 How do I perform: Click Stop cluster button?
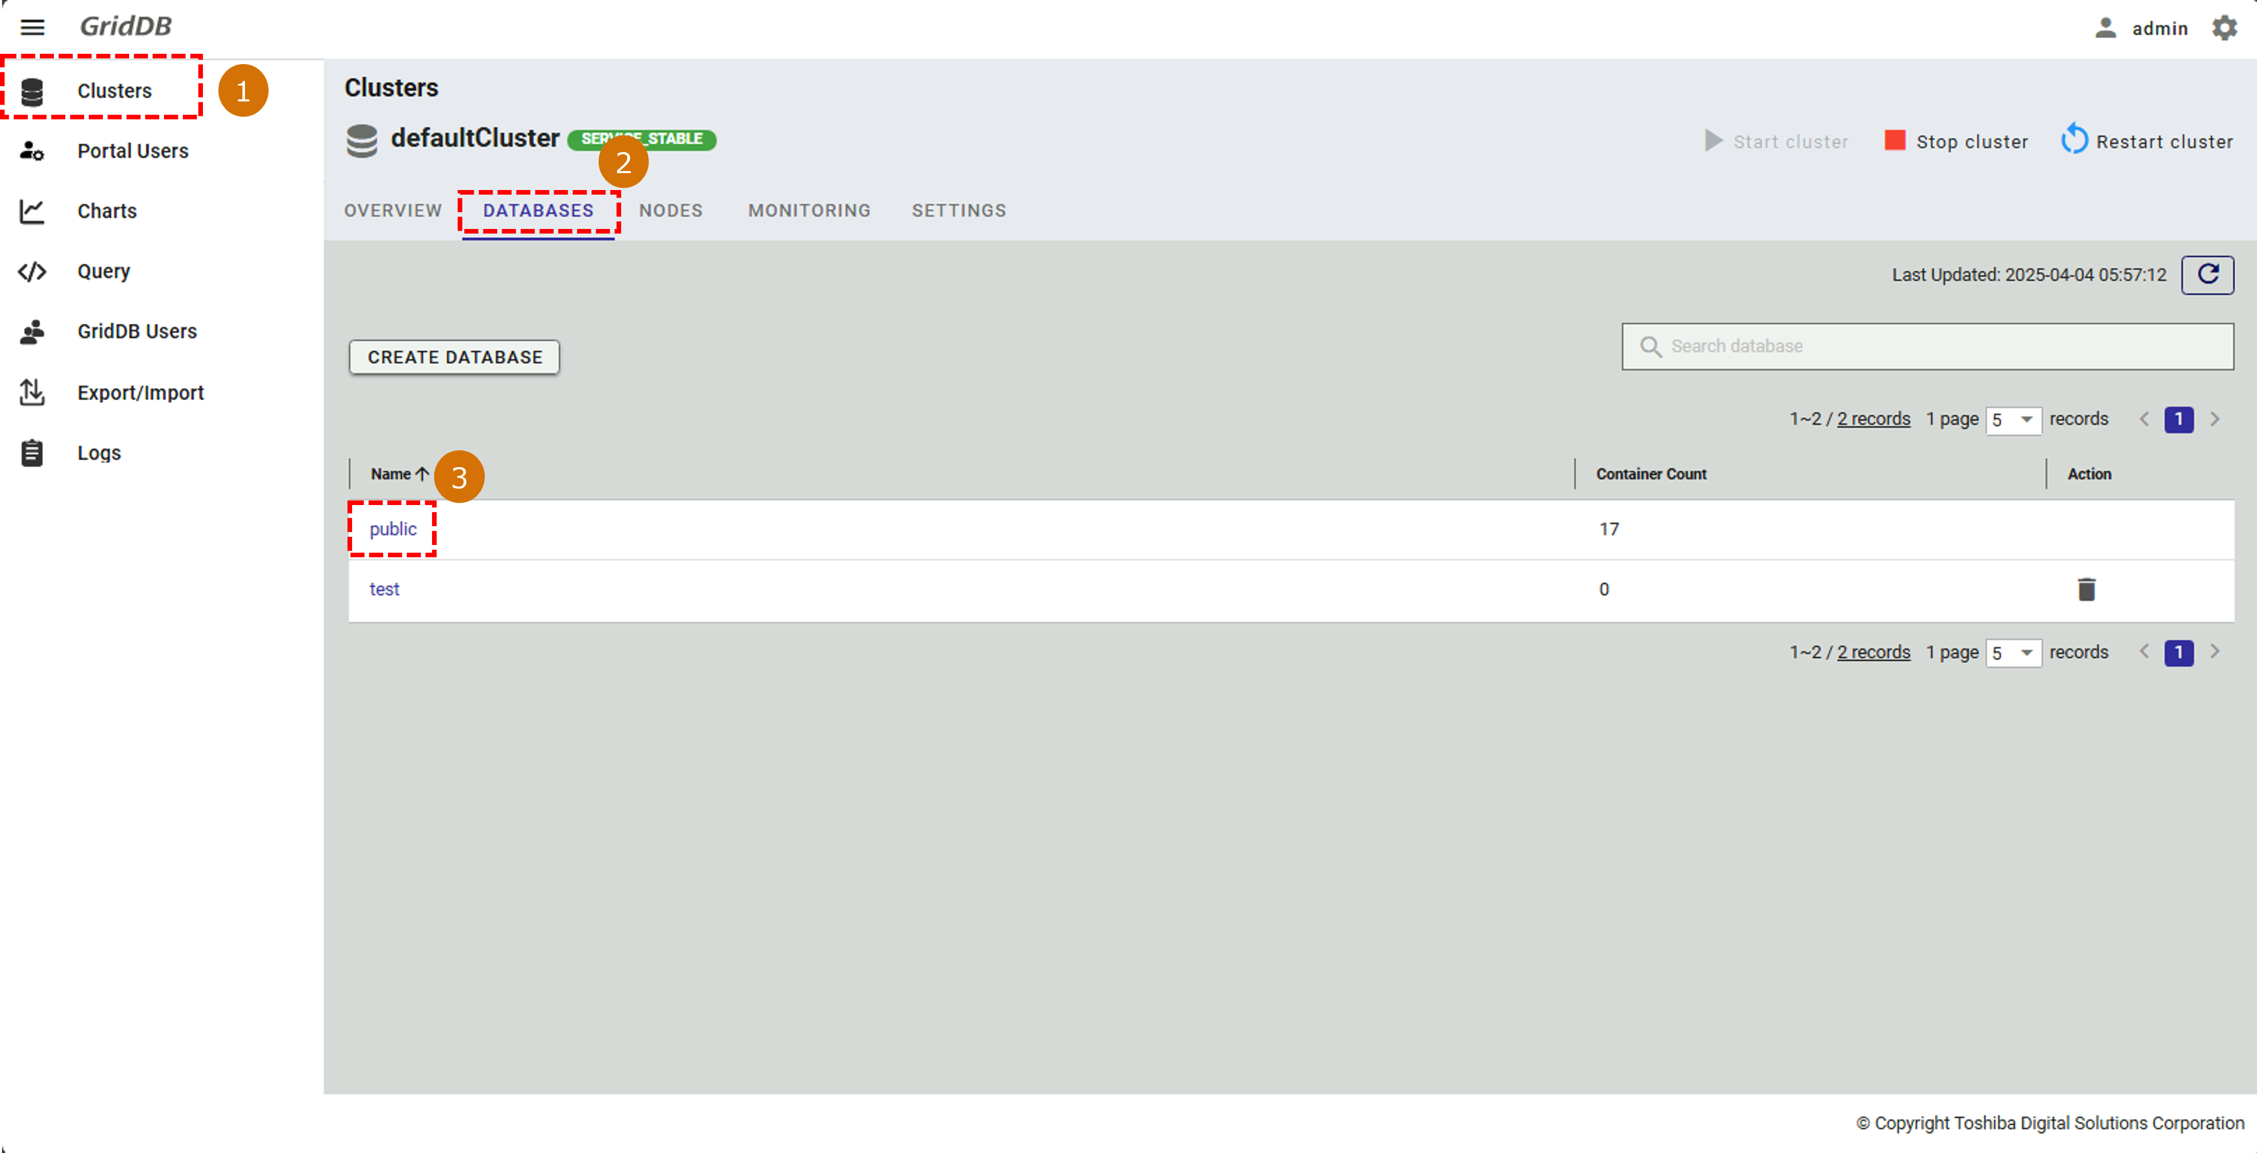point(1956,141)
